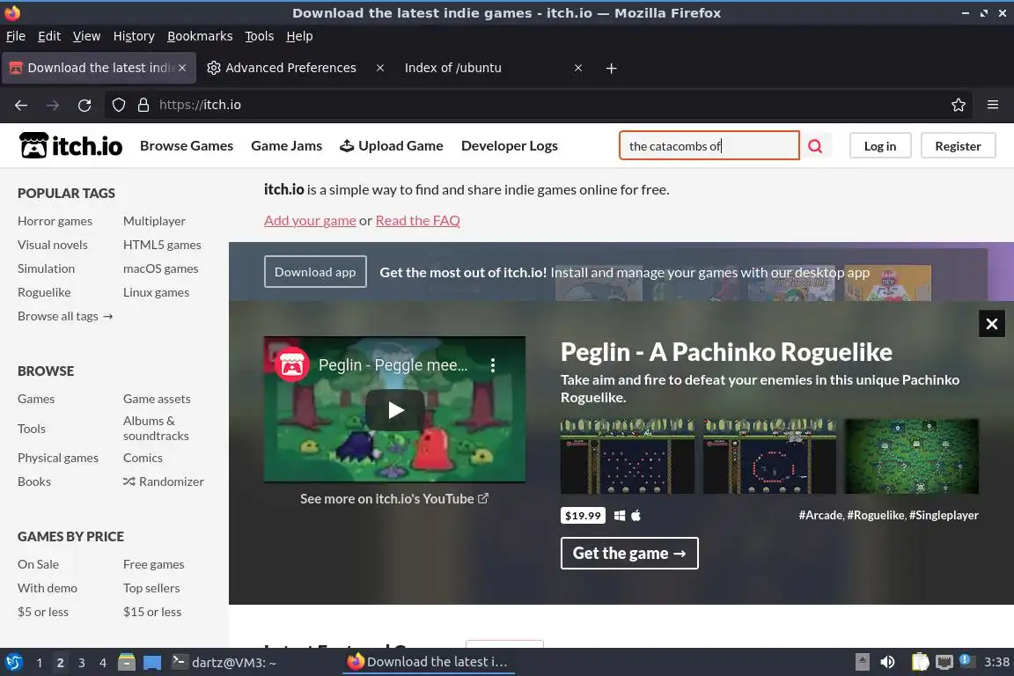
Task: Click the site security padlock icon
Action: point(143,105)
